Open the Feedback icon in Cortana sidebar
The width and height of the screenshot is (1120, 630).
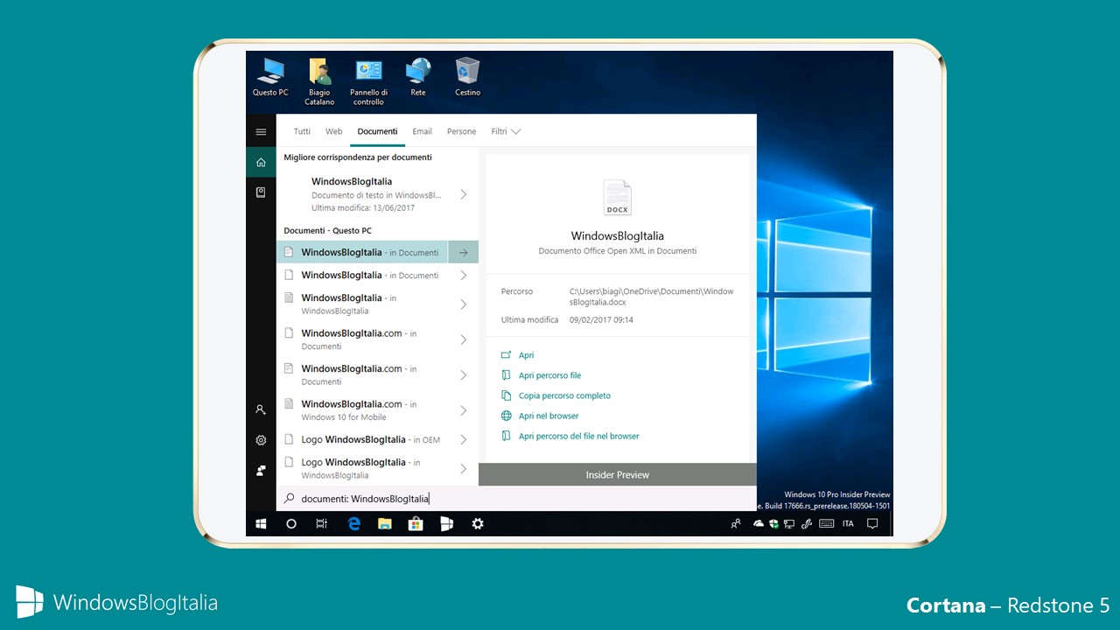point(261,471)
